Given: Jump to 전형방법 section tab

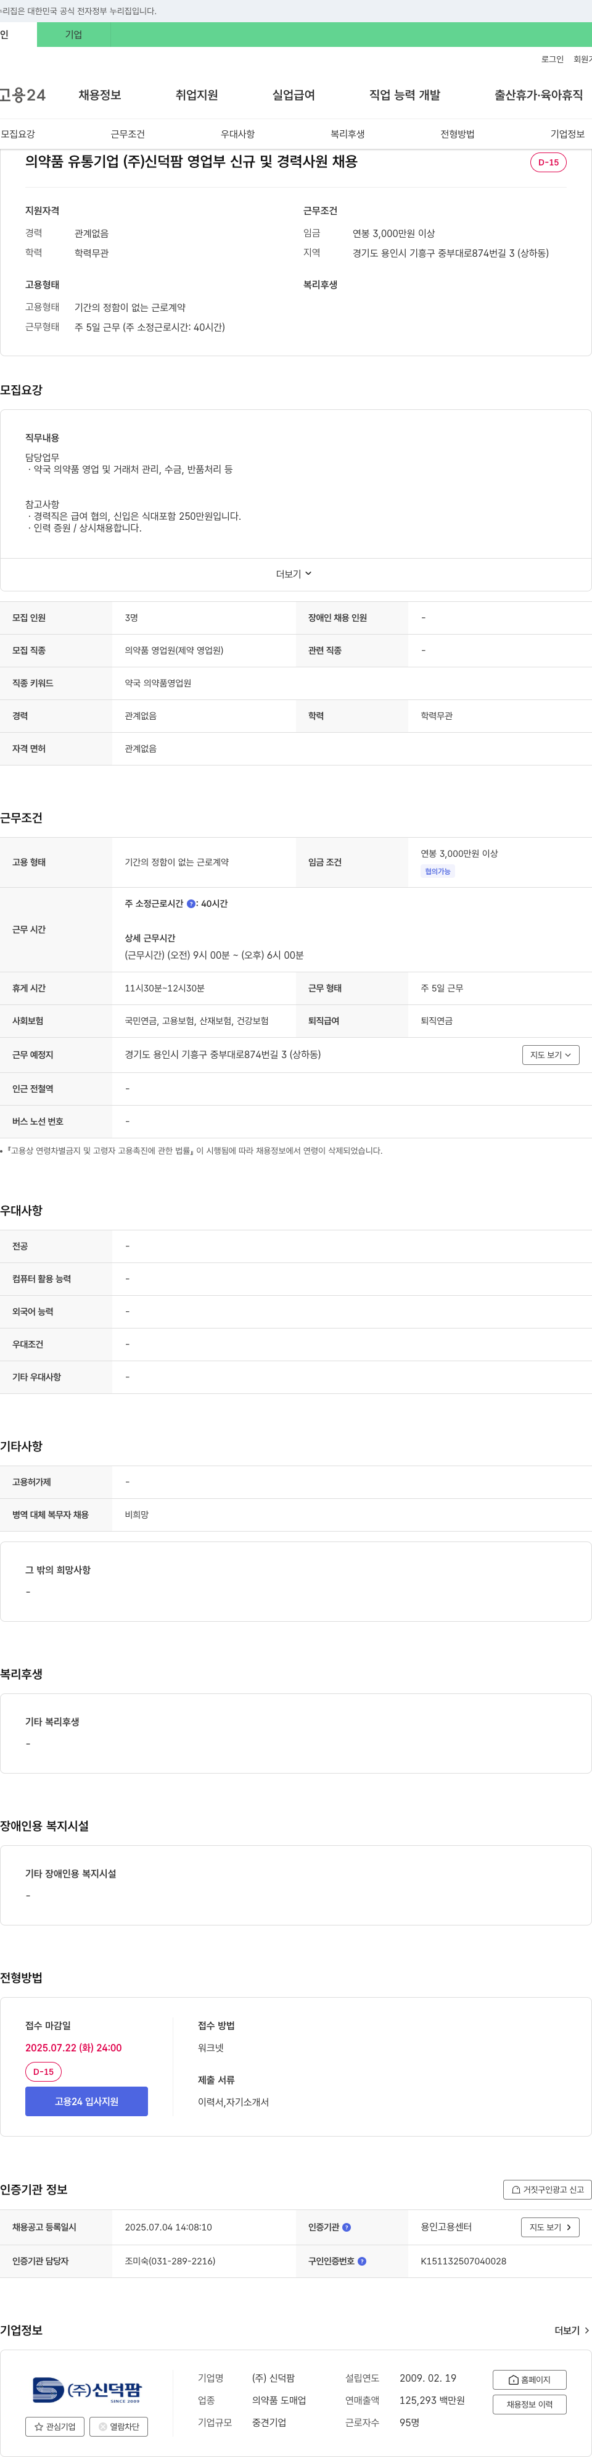Looking at the screenshot, I should coord(458,135).
